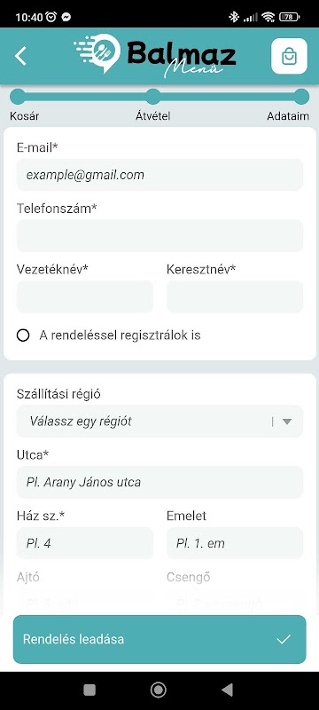
Task: Tap the back arrow in header
Action: tap(20, 56)
